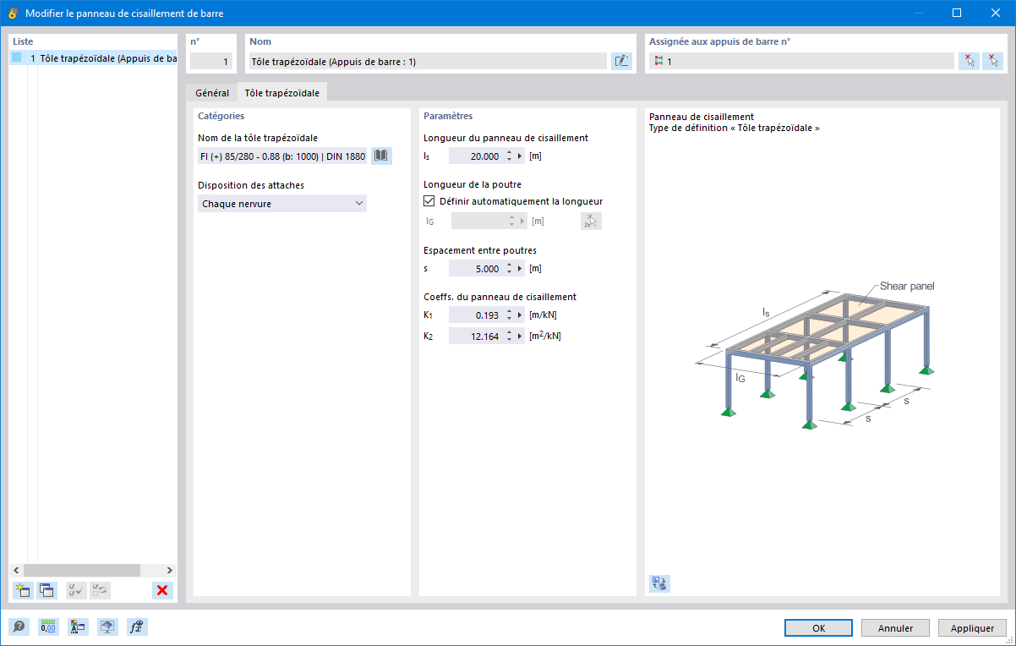Image resolution: width=1016 pixels, height=646 pixels.
Task: Open spacing s value arrow menu
Action: pos(521,269)
